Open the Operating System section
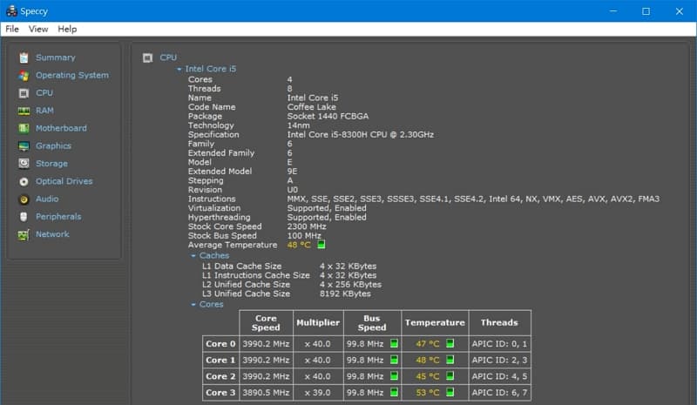This screenshot has width=697, height=405. pyautogui.click(x=72, y=76)
